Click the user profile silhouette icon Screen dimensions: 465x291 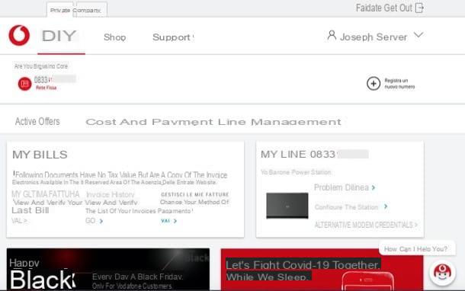332,36
